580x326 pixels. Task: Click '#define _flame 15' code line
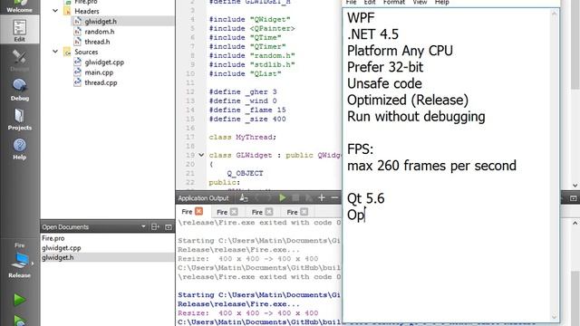pos(247,110)
